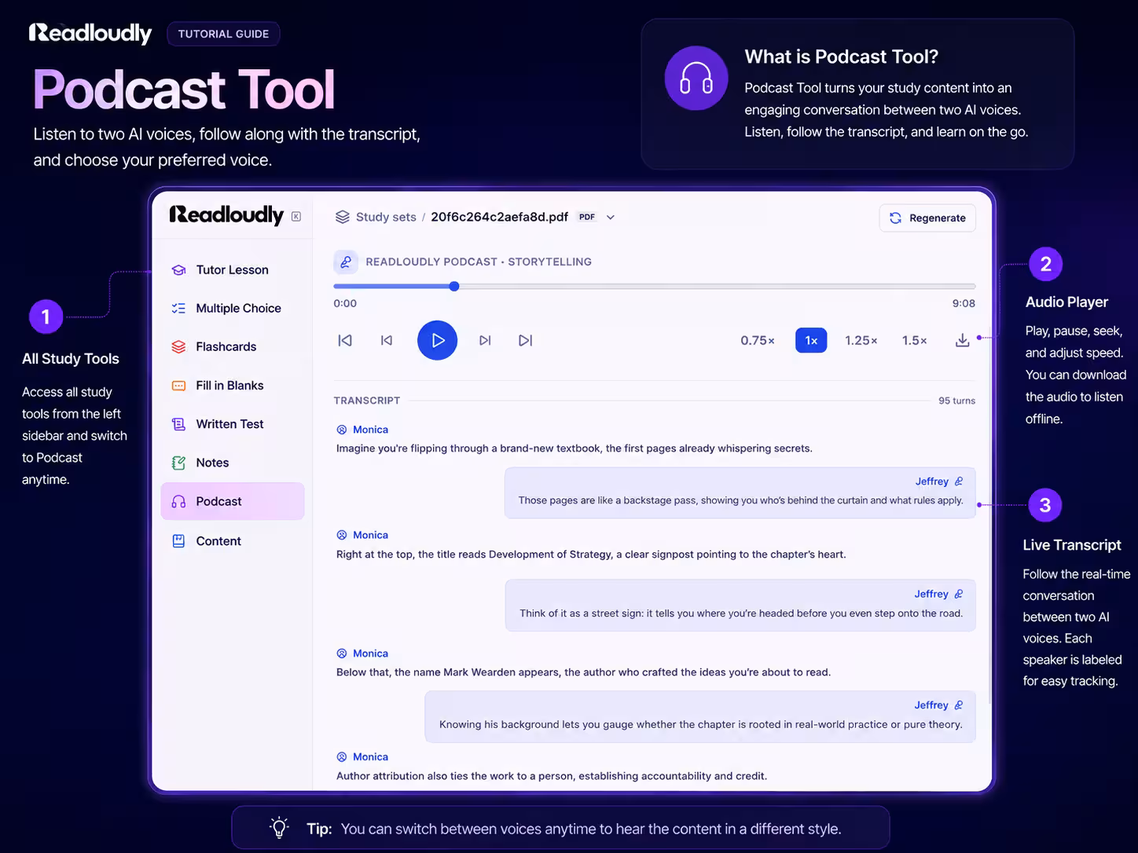Select the Podcast sidebar item
The width and height of the screenshot is (1138, 853).
(233, 501)
